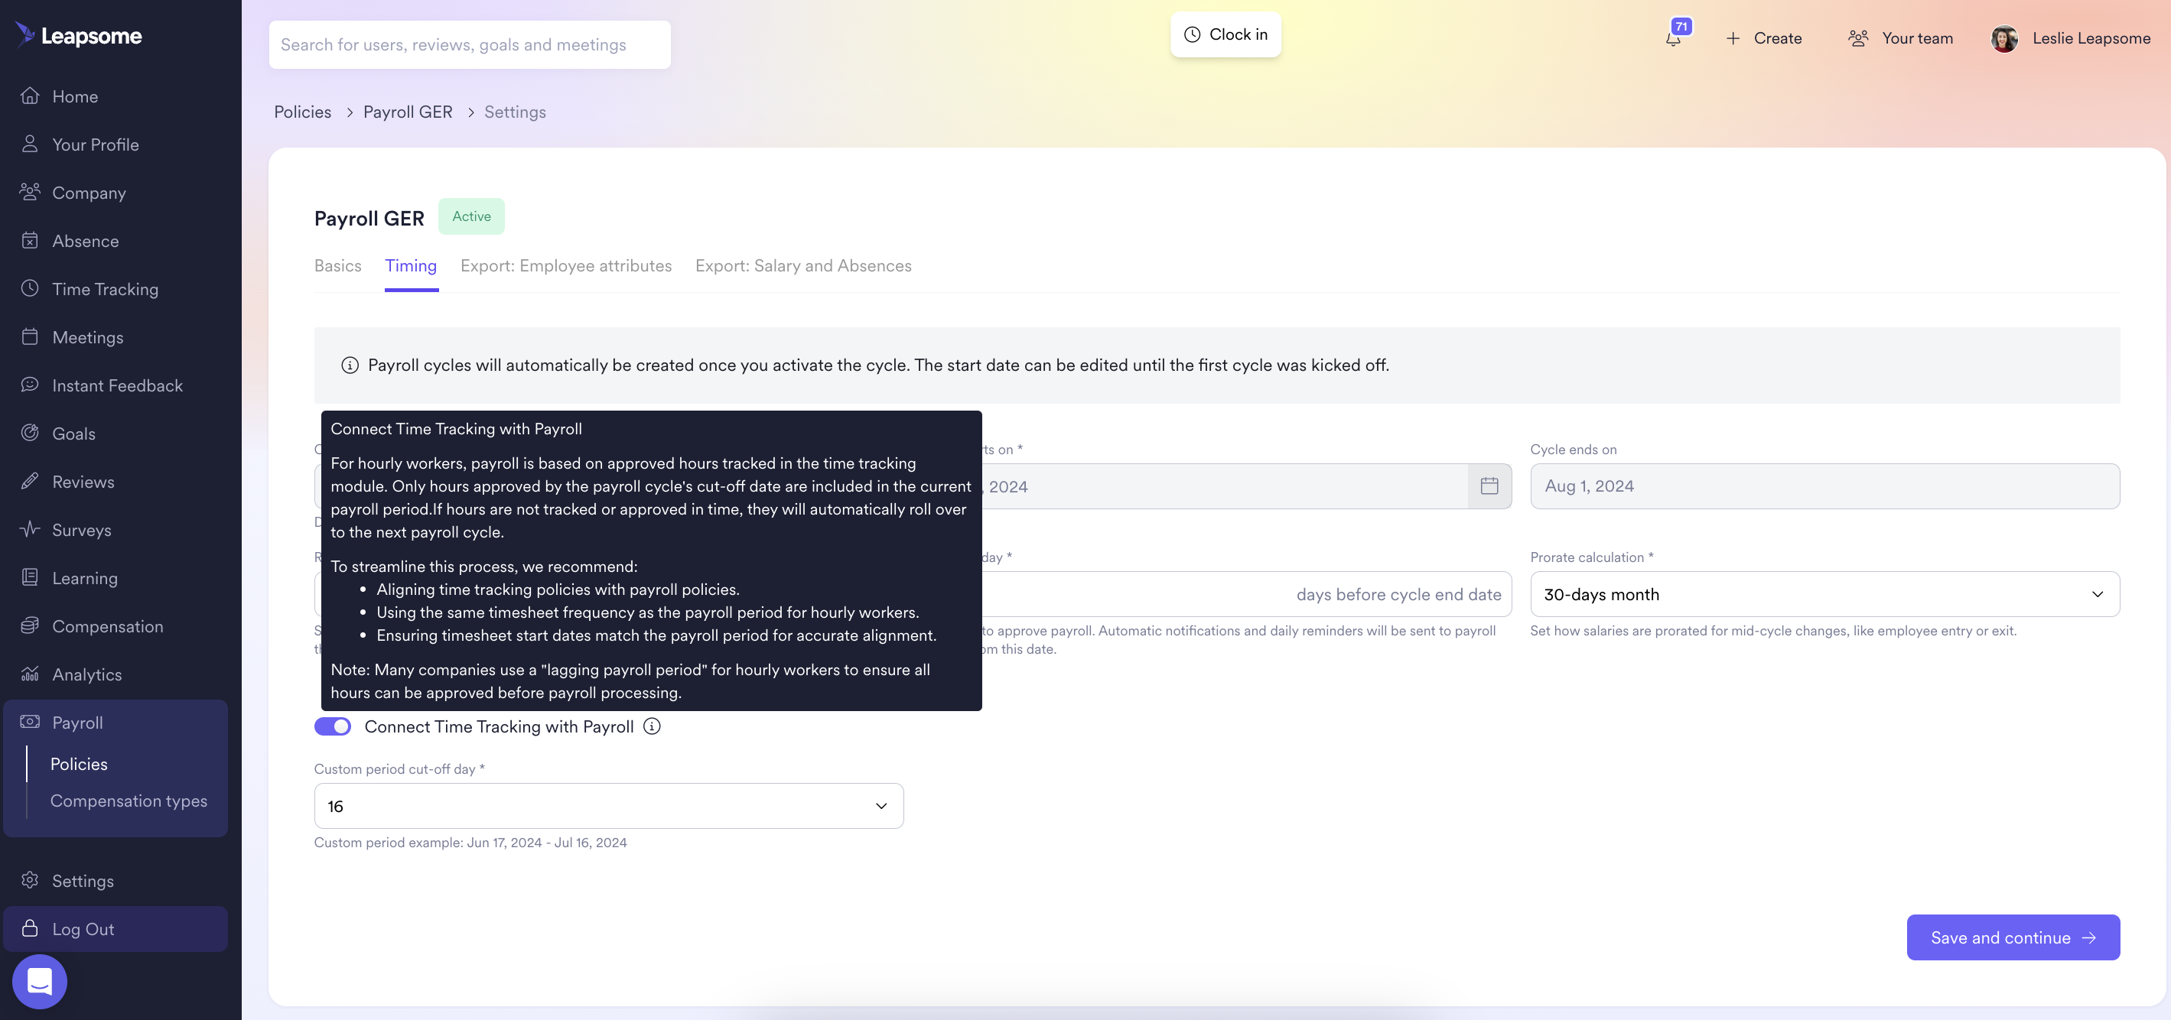The width and height of the screenshot is (2171, 1020).
Task: Open the intercom chat bubble
Action: pyautogui.click(x=40, y=981)
